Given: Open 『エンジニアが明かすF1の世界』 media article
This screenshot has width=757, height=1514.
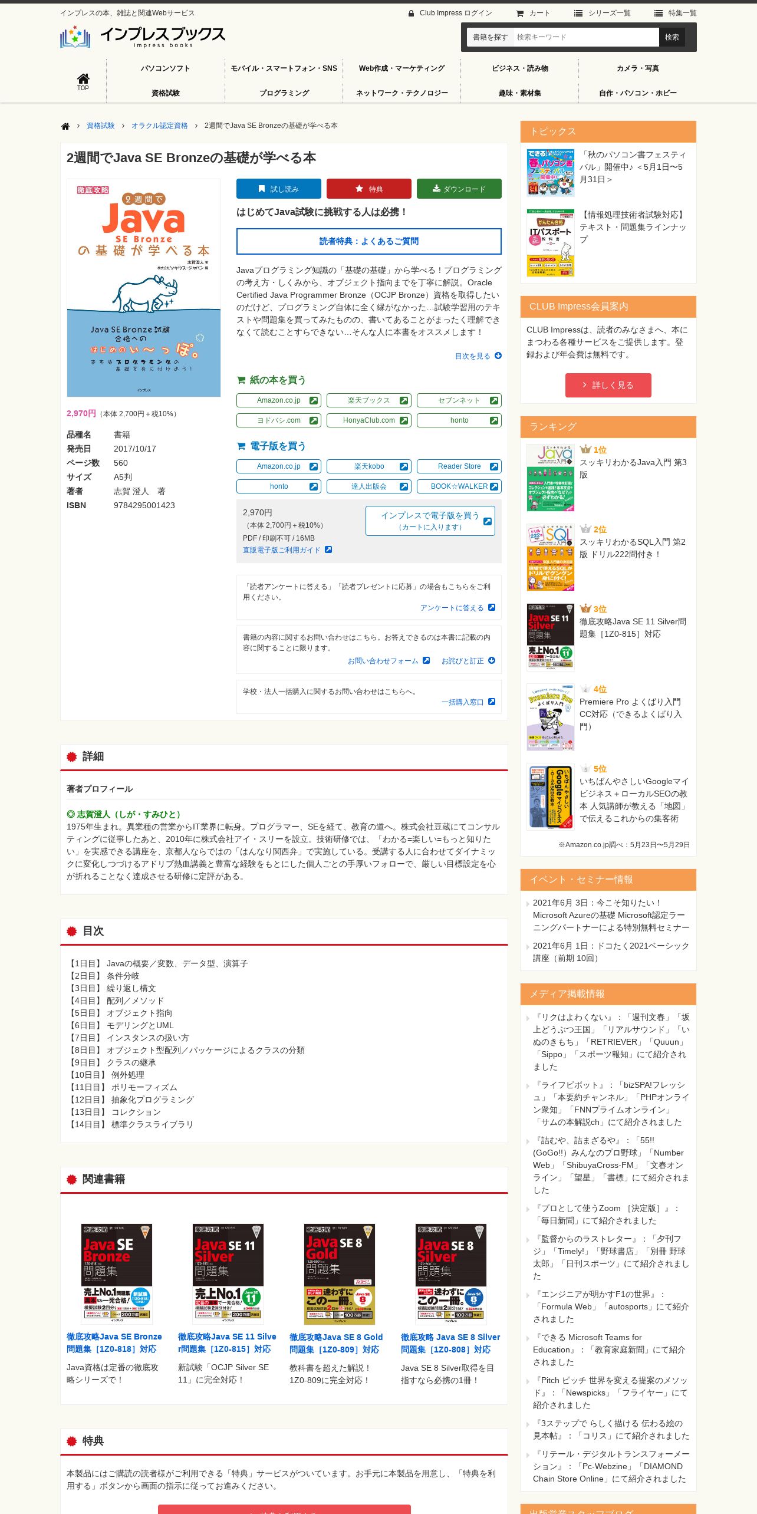Looking at the screenshot, I should 611,1306.
